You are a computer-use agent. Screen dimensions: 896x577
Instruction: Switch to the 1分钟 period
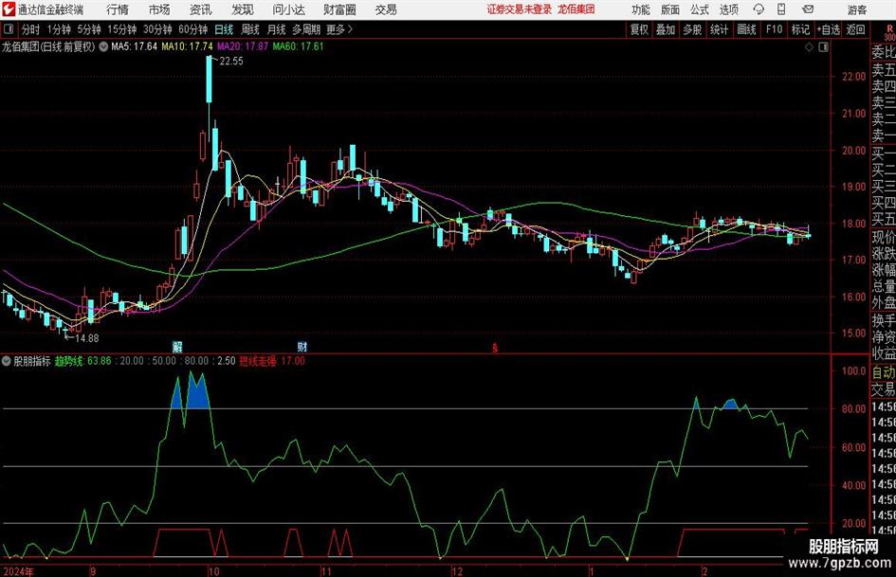tap(59, 29)
